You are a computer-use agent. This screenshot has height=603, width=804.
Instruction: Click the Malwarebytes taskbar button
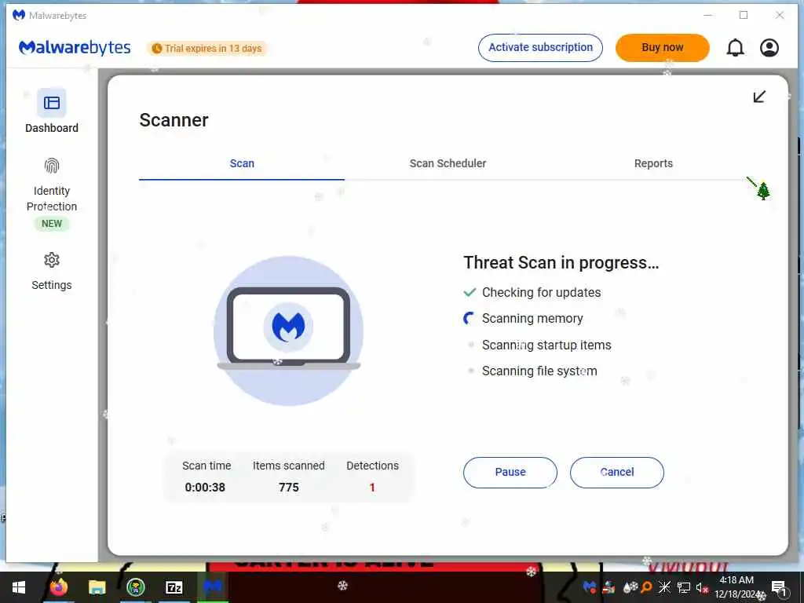coord(213,587)
